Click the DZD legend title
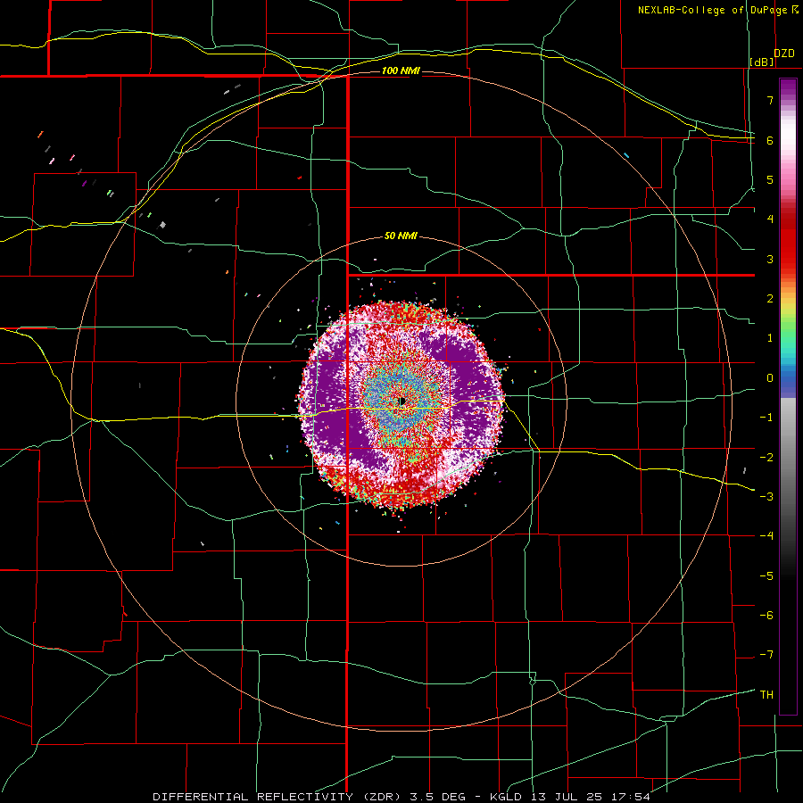This screenshot has width=803, height=803. pyautogui.click(x=784, y=54)
